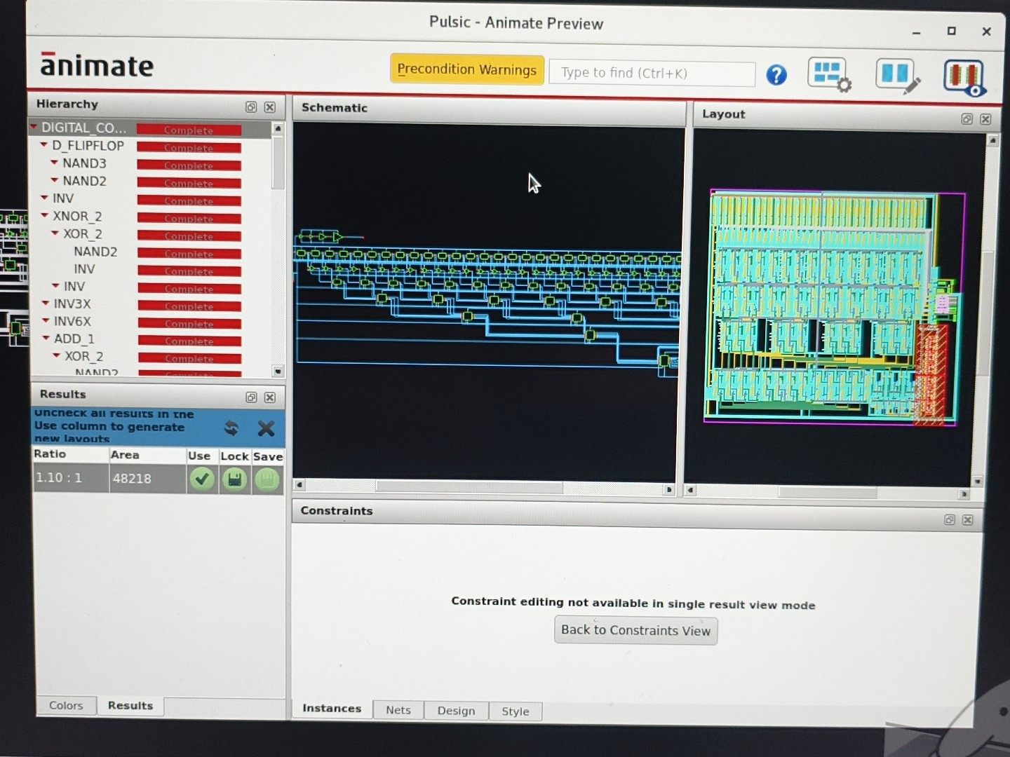Click the layout with pencil edit icon

pos(897,76)
